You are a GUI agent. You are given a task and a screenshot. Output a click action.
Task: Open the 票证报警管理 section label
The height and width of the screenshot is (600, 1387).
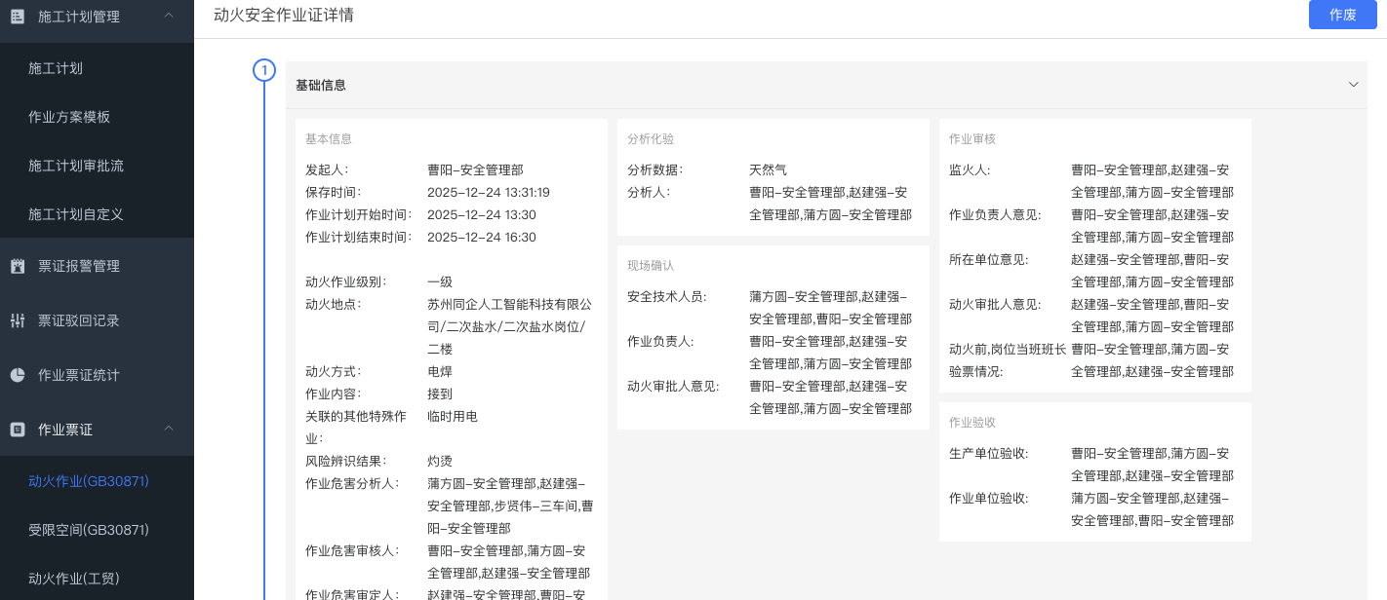(79, 266)
